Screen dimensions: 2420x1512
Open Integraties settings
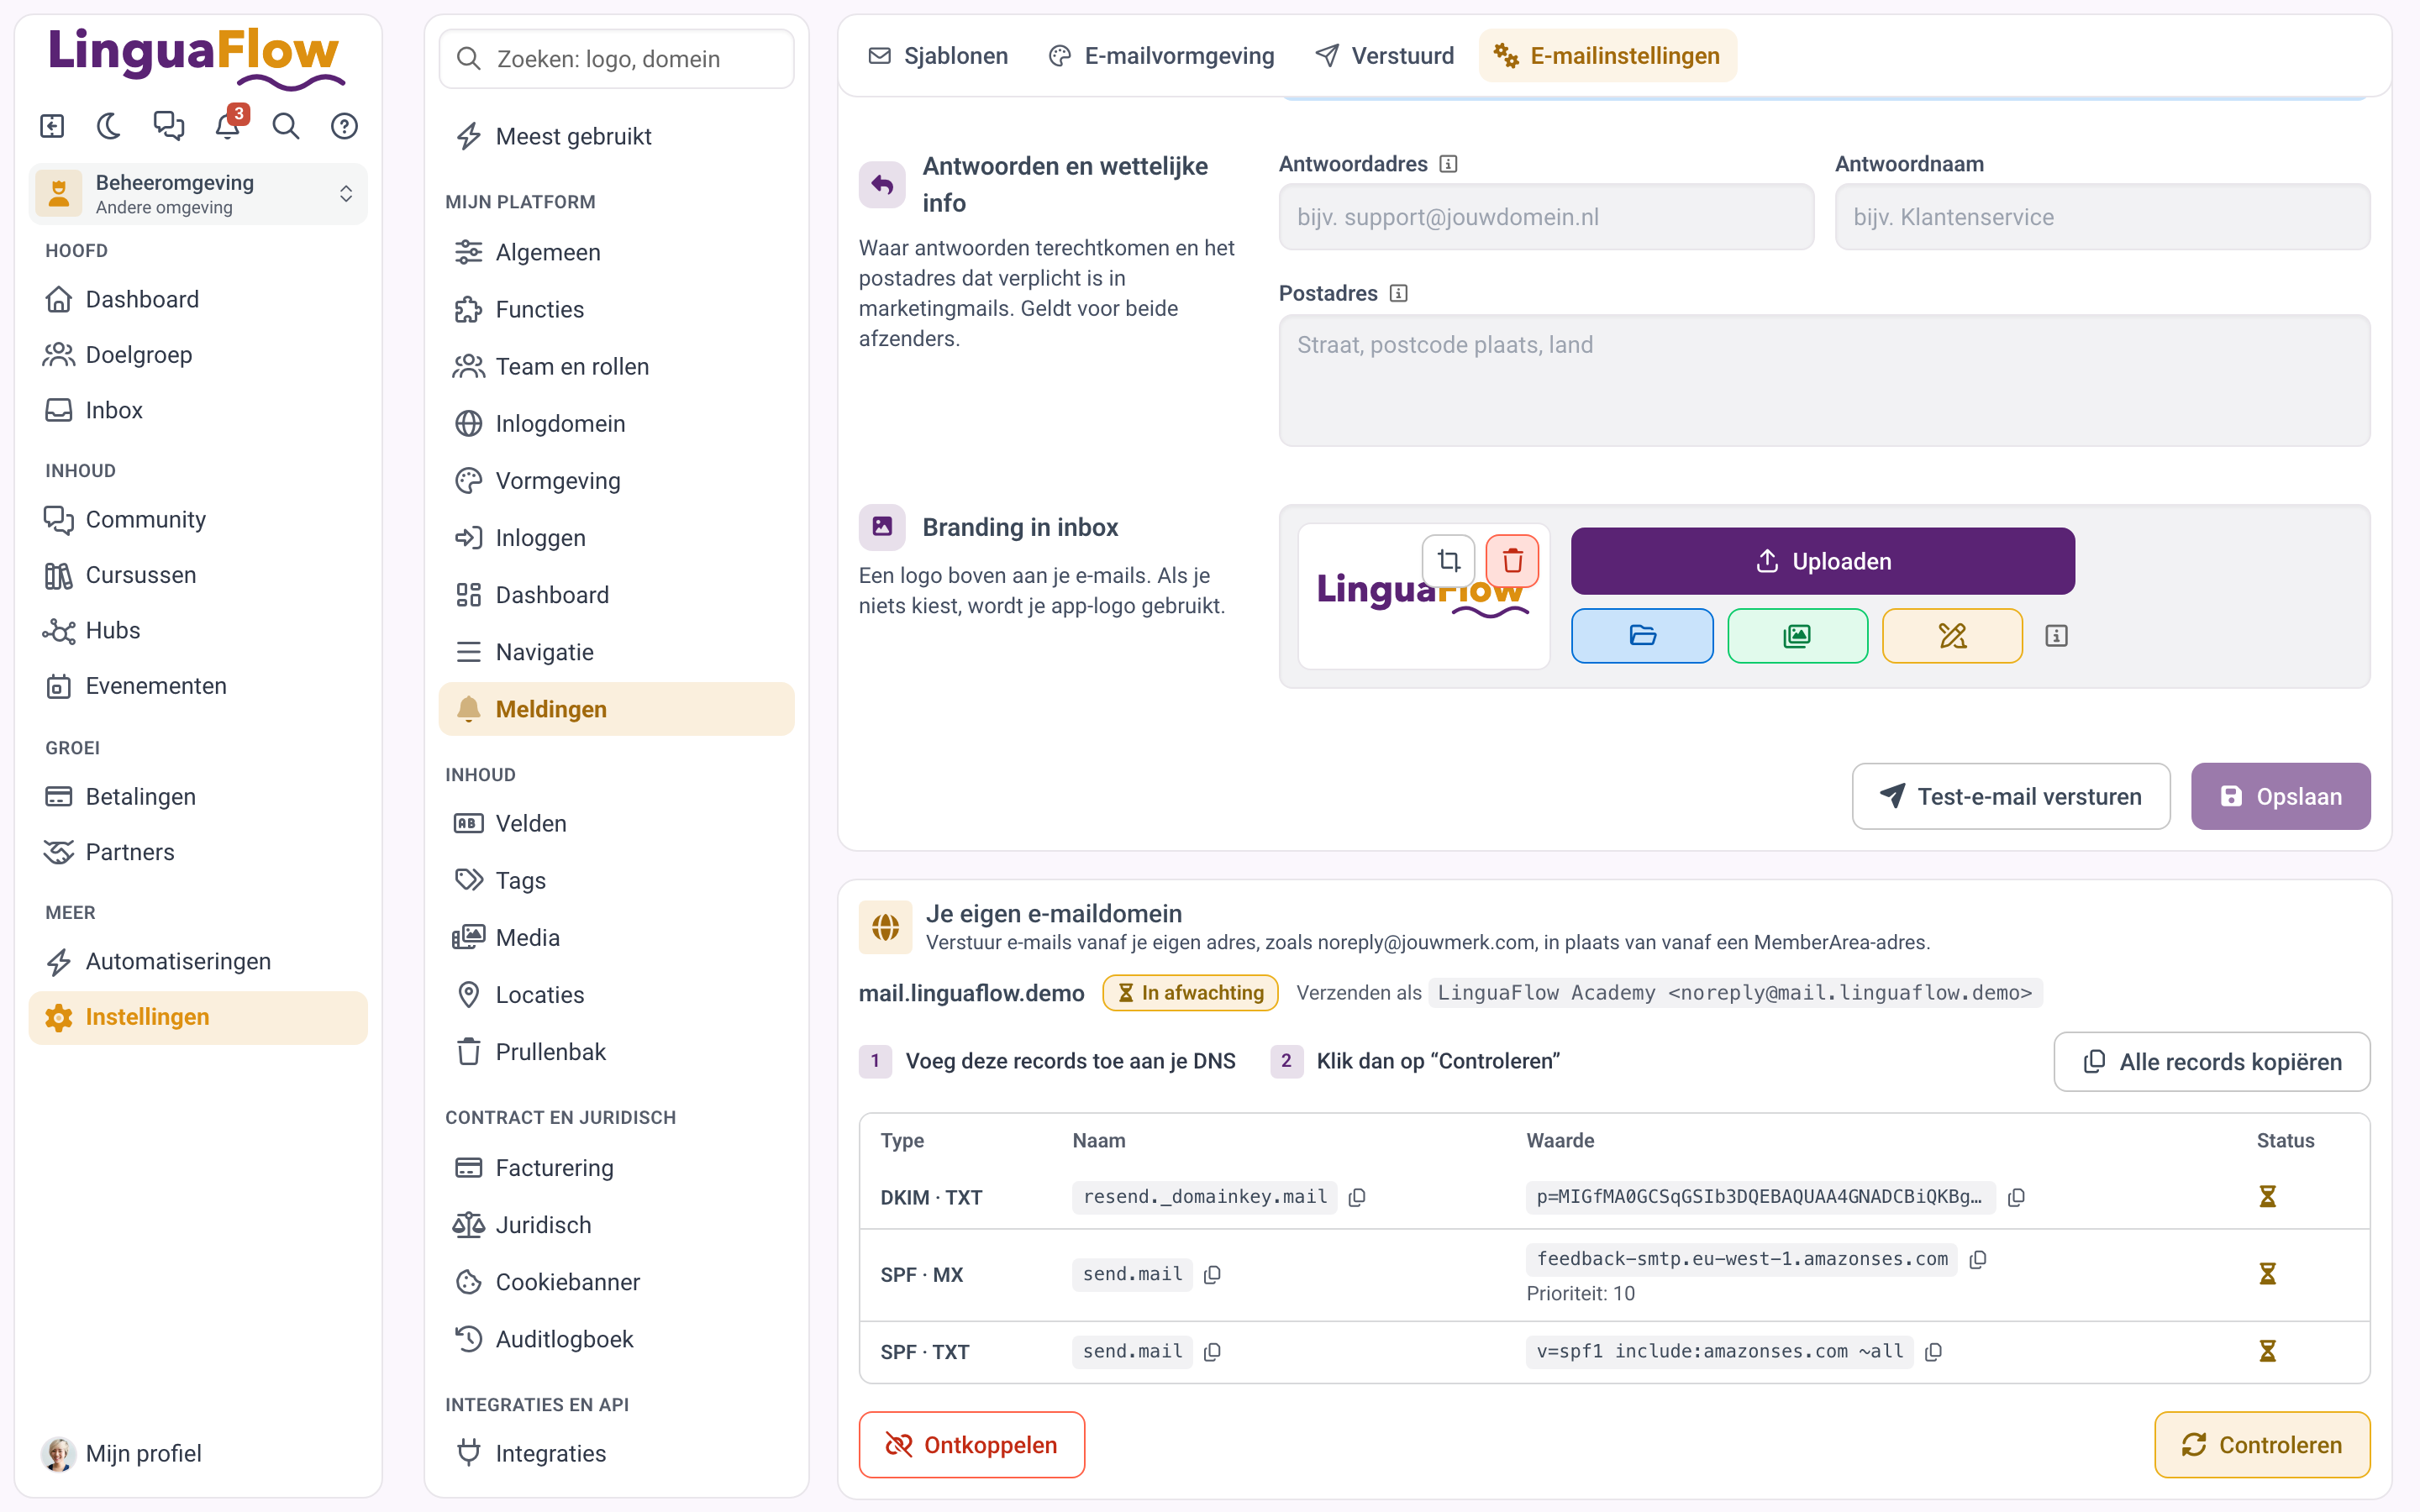click(616, 1453)
